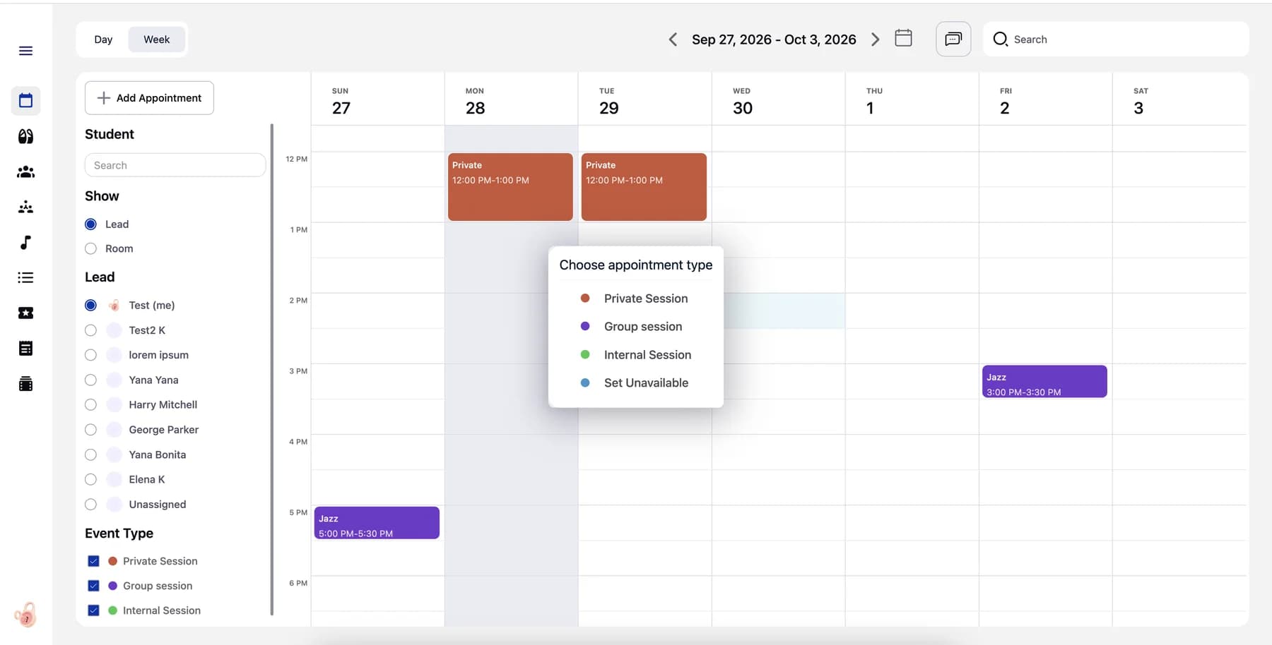The height and width of the screenshot is (645, 1272).
Task: Click the Student search field
Action: (175, 165)
